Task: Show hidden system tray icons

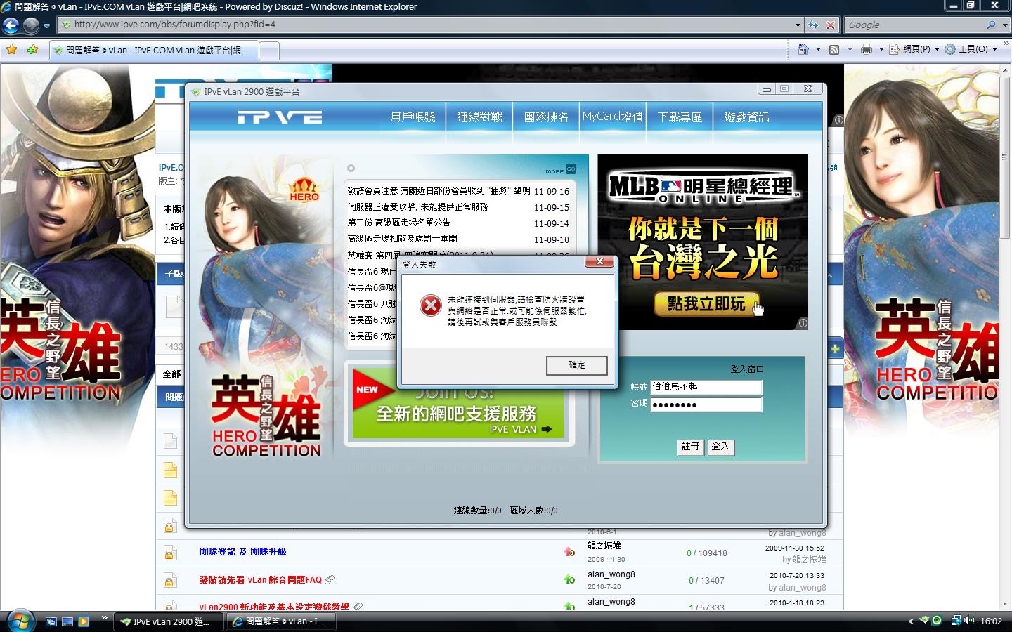Action: point(912,621)
